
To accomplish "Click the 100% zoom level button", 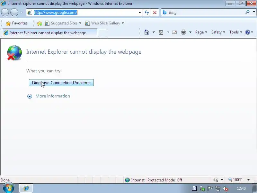I will (235, 180).
